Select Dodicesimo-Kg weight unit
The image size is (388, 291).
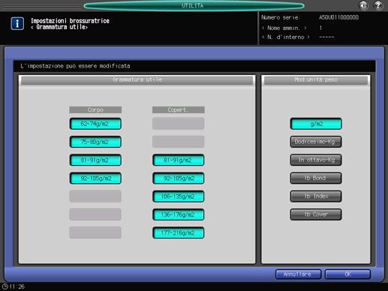[316, 142]
